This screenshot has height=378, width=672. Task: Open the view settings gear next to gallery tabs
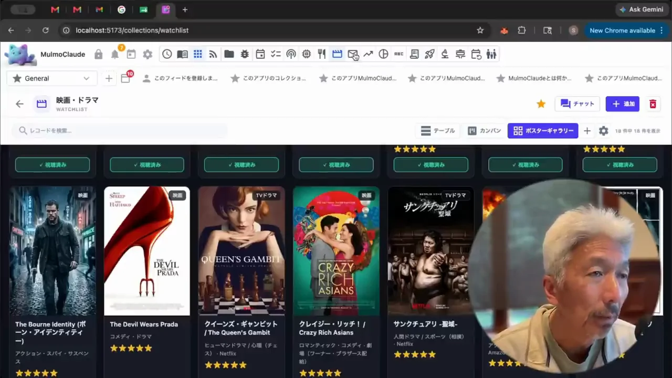604,131
